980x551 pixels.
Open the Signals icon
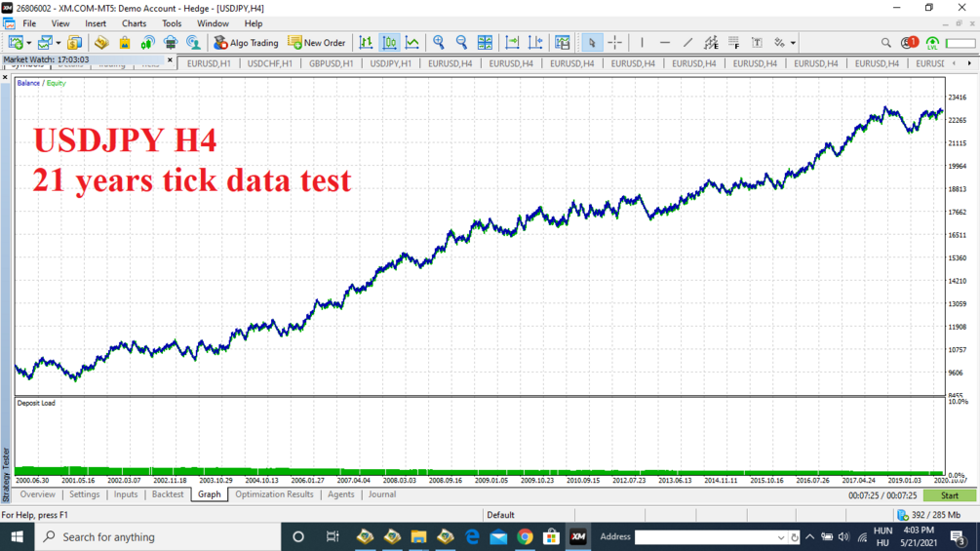click(147, 43)
